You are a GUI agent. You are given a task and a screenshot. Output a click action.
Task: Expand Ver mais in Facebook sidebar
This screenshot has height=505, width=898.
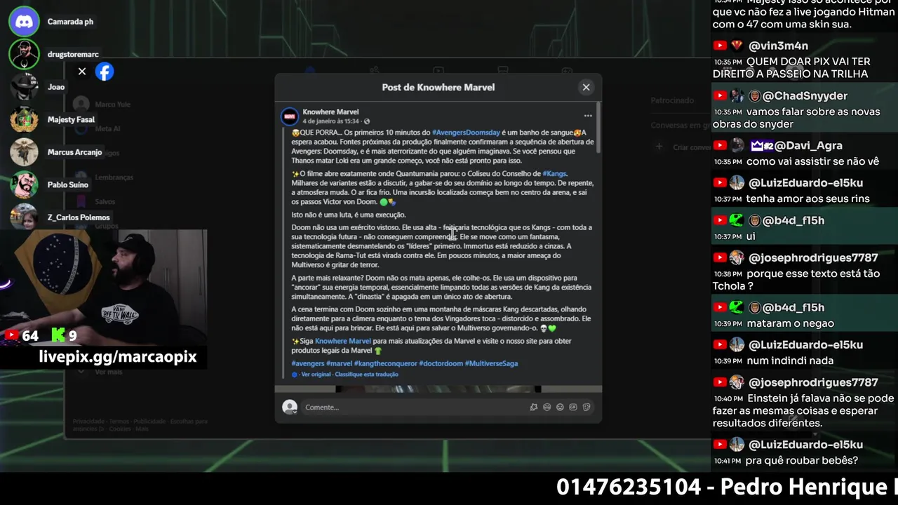tap(108, 372)
